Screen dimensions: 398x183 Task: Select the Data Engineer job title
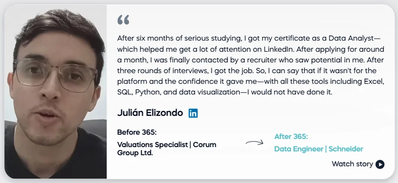(x=298, y=149)
